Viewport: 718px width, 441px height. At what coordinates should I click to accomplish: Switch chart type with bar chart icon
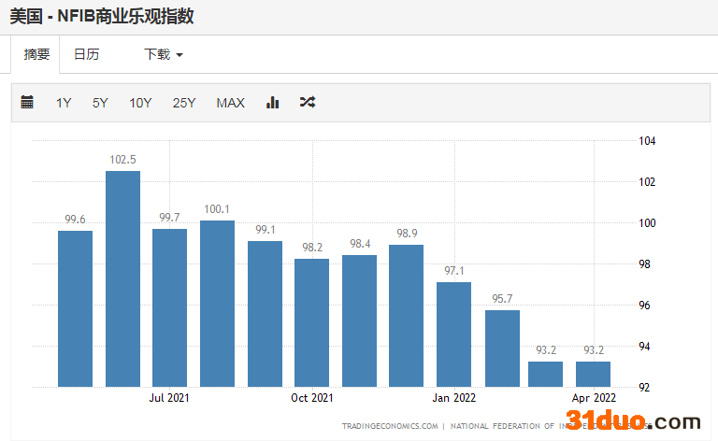coord(272,102)
